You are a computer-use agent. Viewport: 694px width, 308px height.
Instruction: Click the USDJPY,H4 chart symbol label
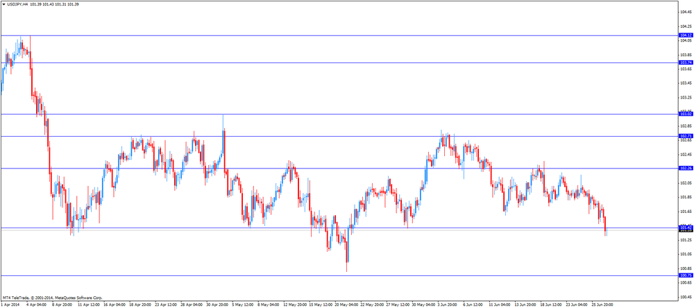[x=18, y=3]
